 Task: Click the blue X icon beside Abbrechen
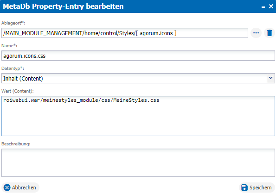7,188
